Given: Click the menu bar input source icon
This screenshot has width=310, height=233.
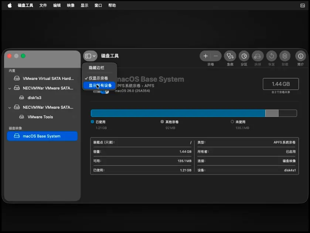Looking at the screenshot, I should pos(303,6).
